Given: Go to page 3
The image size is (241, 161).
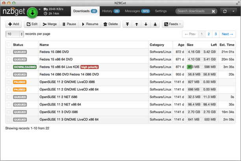Looking at the screenshot, I should pos(216,34).
